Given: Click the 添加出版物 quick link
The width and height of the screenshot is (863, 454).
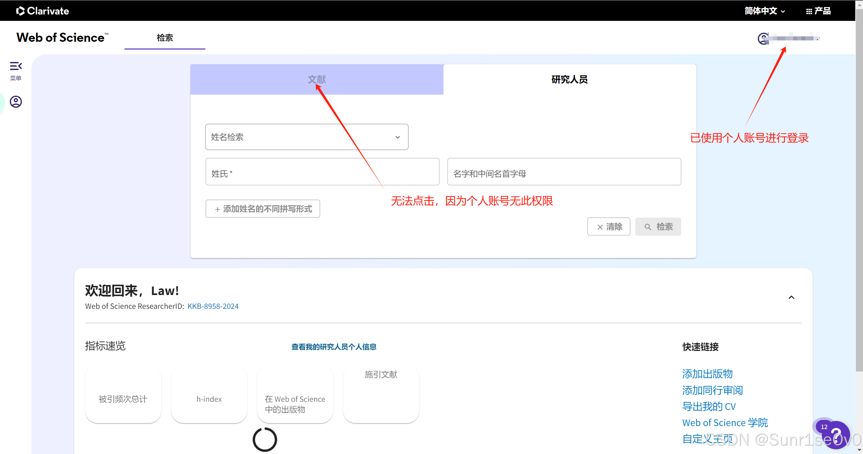Looking at the screenshot, I should (x=707, y=374).
